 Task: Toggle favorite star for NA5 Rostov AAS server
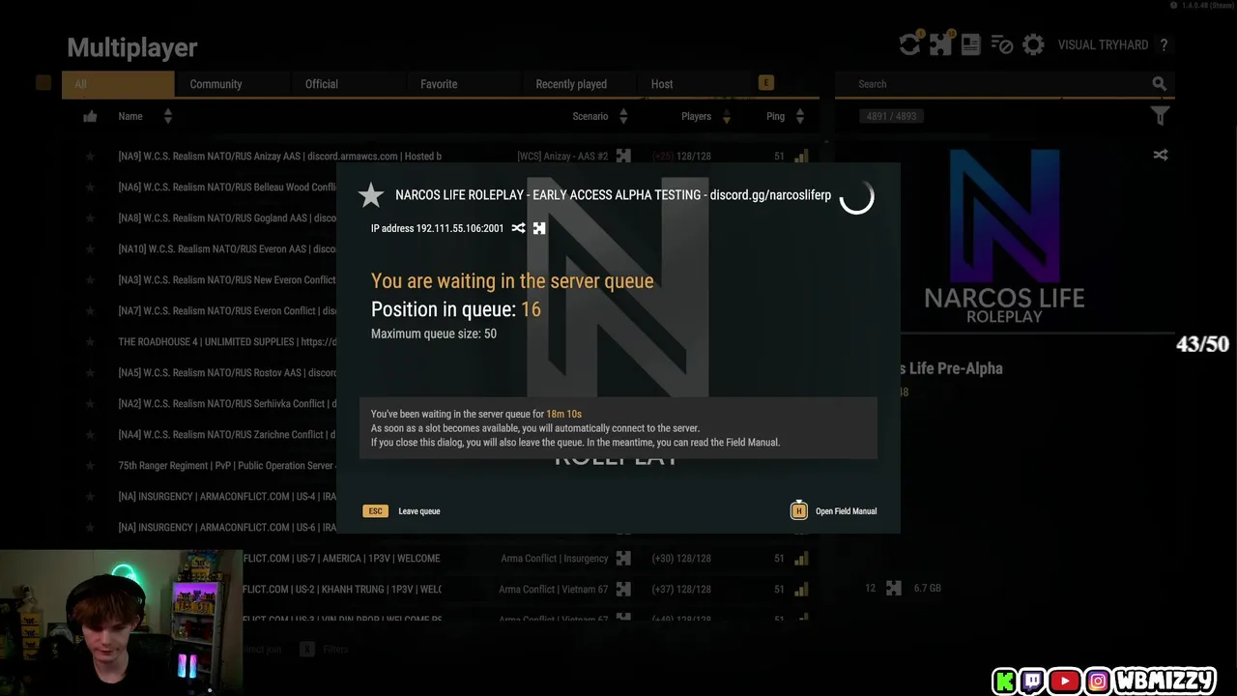tap(90, 372)
